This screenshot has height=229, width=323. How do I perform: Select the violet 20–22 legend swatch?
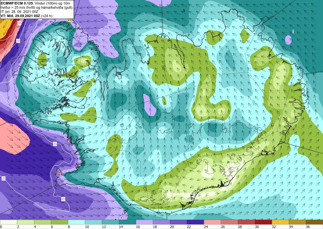(179, 222)
